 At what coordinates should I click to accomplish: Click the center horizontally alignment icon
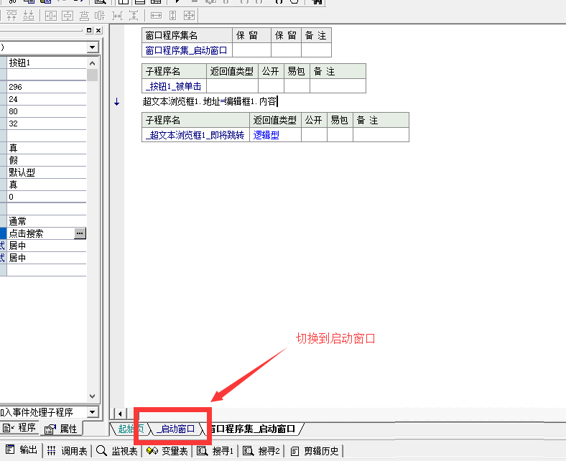[x=51, y=16]
